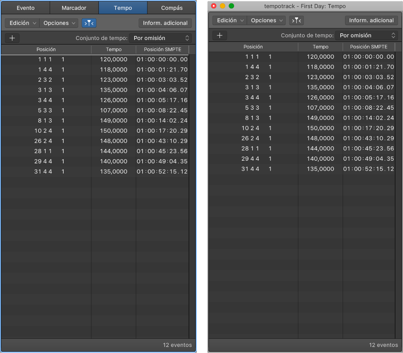Click the plus button in tempotrack window
This screenshot has width=403, height=353.
coord(219,35)
